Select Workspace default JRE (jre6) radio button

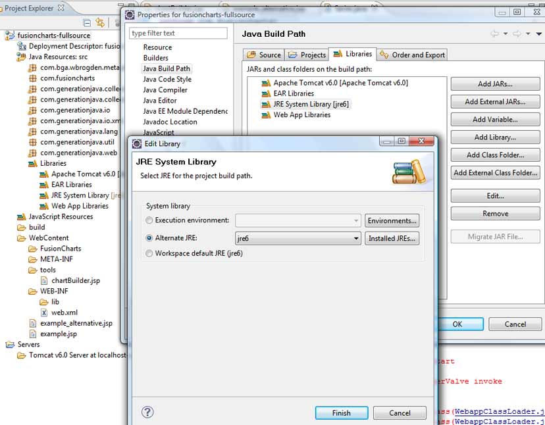coord(149,253)
